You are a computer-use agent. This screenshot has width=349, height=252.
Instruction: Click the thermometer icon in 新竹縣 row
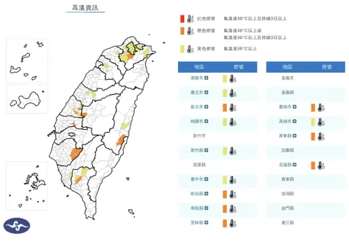[x=233, y=151]
